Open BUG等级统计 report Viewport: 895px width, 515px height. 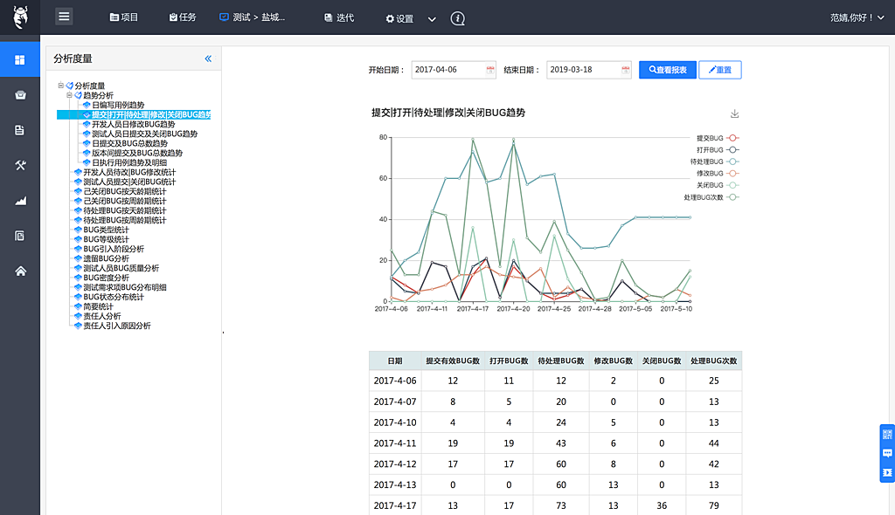[x=106, y=239]
